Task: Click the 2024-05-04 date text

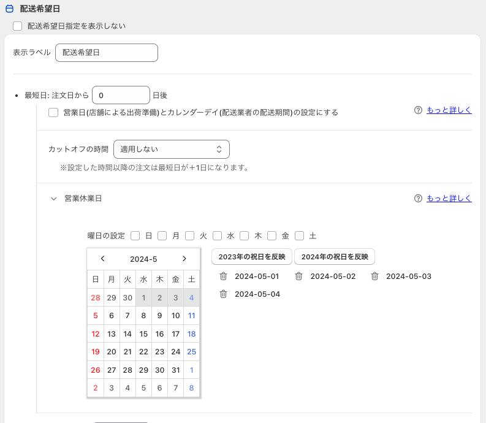Action: click(257, 294)
